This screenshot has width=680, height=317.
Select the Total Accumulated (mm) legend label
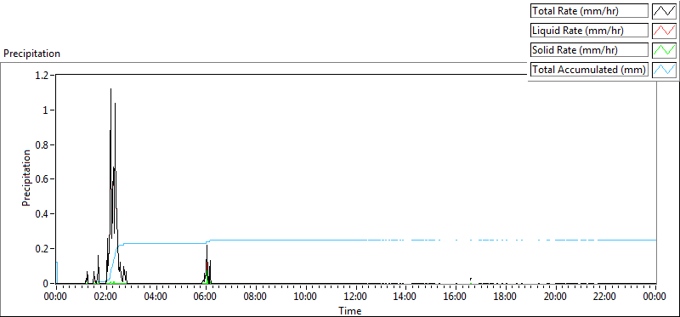589,70
